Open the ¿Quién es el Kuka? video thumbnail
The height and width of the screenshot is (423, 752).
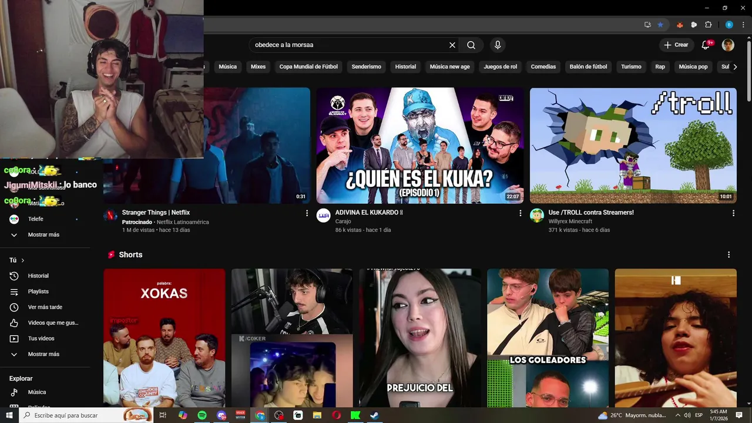(x=420, y=146)
